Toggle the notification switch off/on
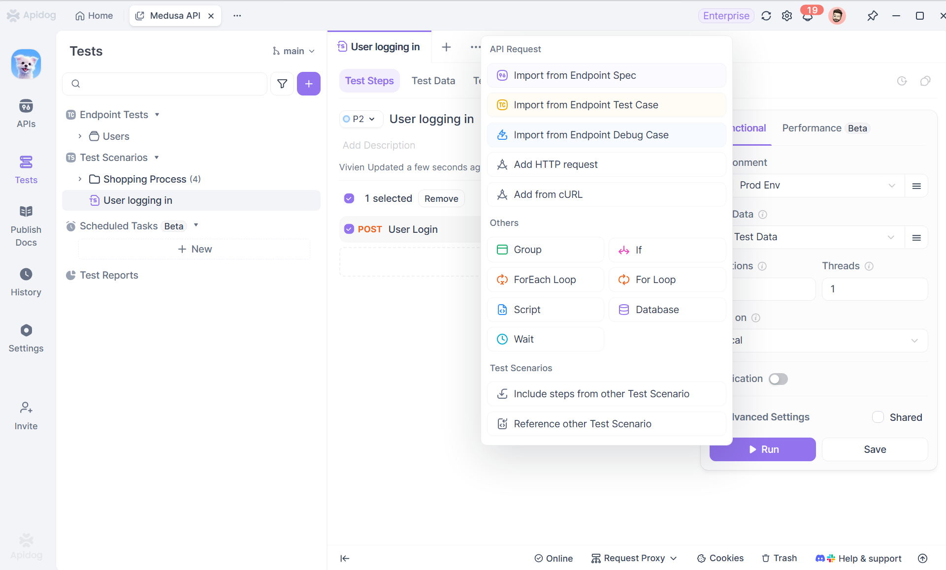Image resolution: width=946 pixels, height=570 pixels. [778, 379]
